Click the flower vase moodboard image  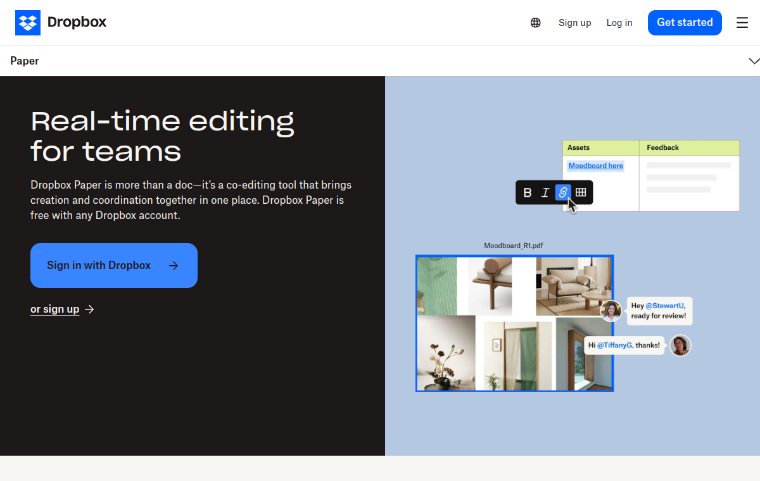[446, 354]
